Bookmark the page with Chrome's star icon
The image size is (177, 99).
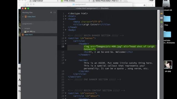pos(144,5)
